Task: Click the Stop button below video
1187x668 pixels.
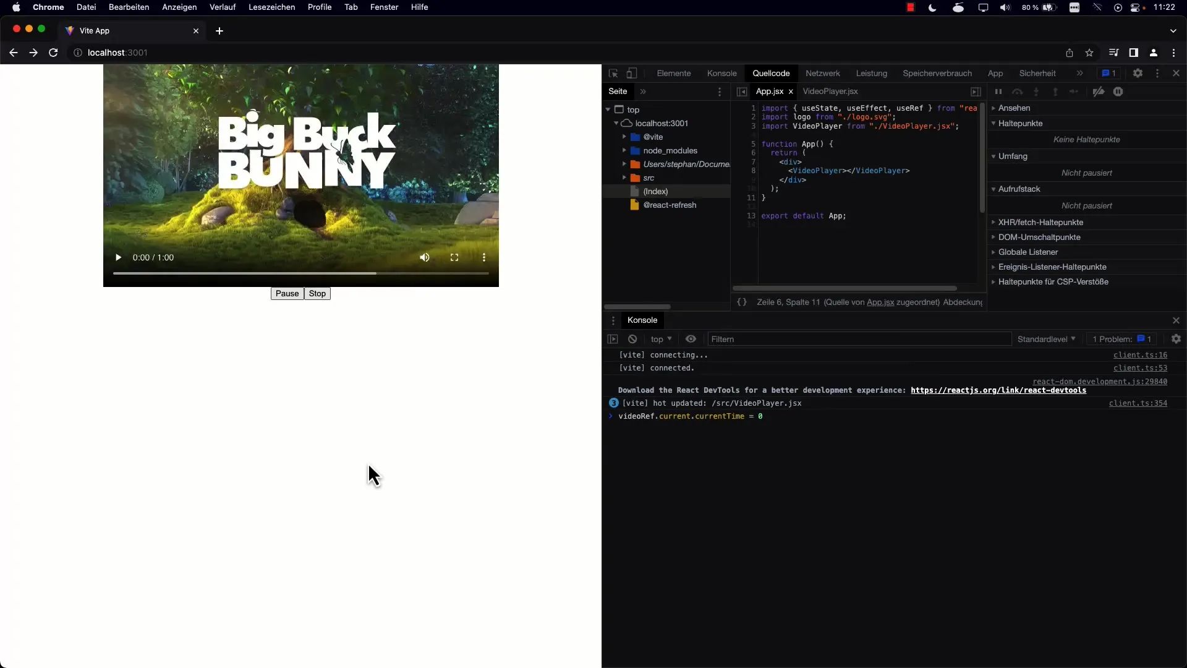Action: (317, 294)
